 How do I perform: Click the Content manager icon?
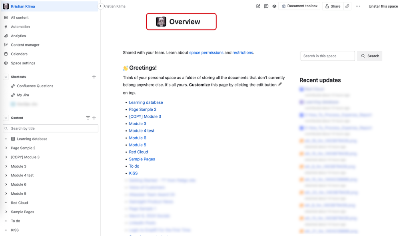(x=6, y=45)
